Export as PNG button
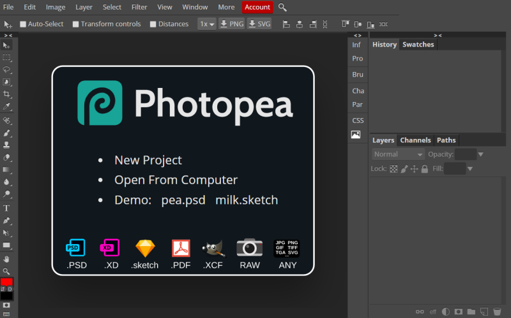 click(x=232, y=24)
